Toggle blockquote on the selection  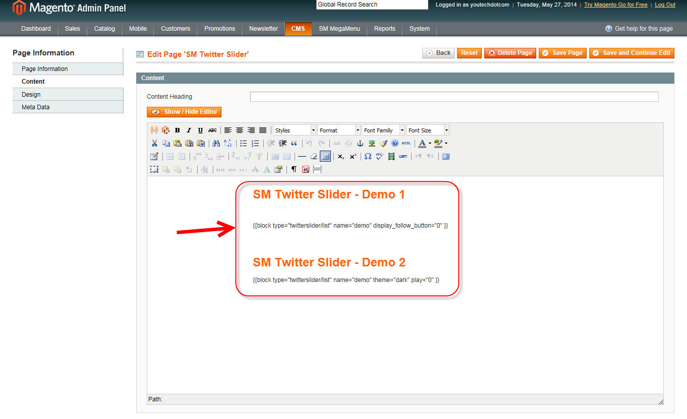point(294,143)
